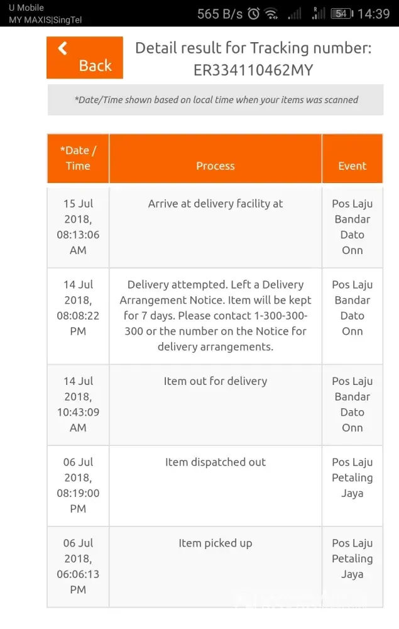Tap the 15 Jul 2018 timestamp cell
This screenshot has height=629, width=399.
tap(78, 227)
